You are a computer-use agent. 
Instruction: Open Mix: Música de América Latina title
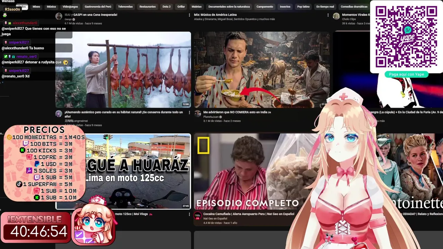tap(215, 15)
